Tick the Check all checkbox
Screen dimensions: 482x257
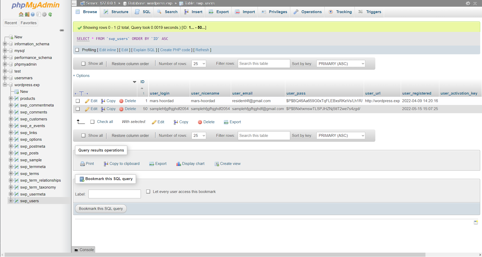pyautogui.click(x=93, y=122)
